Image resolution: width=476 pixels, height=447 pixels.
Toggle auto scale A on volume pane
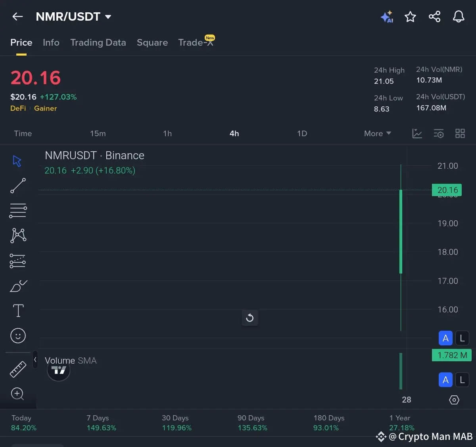(445, 380)
